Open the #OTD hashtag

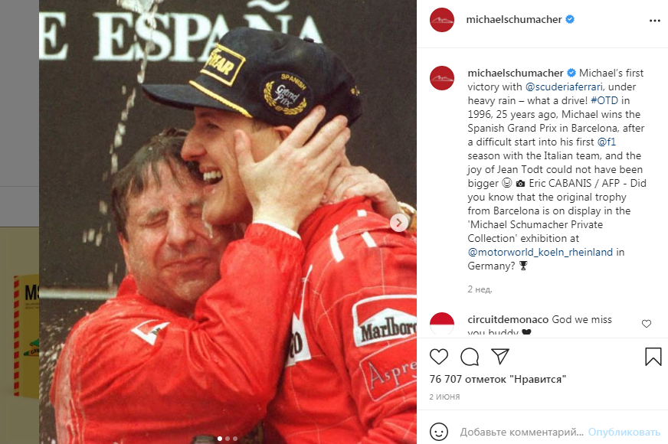[x=604, y=100]
